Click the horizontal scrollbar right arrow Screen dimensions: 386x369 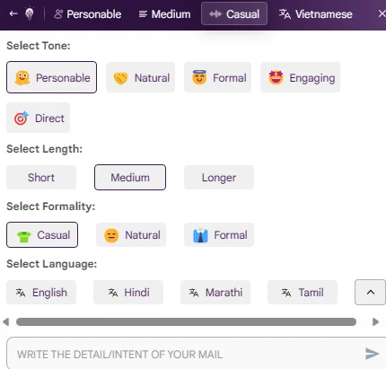click(x=375, y=321)
